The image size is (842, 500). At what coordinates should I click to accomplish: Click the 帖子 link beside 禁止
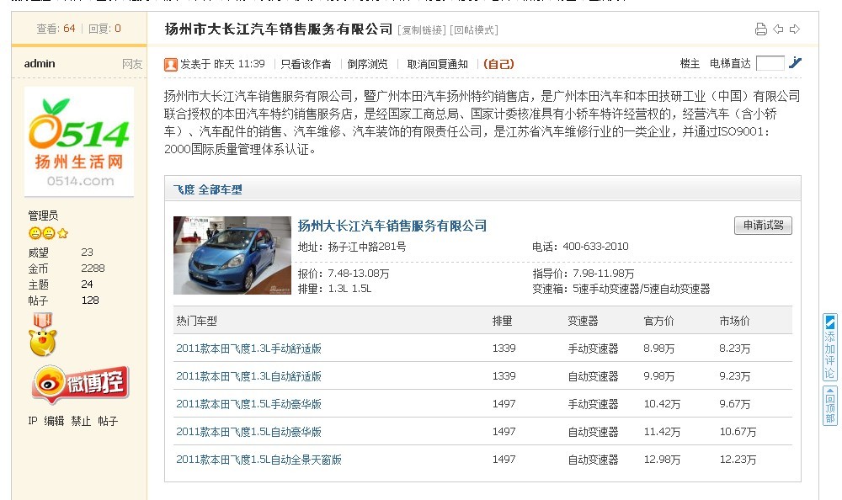click(108, 421)
